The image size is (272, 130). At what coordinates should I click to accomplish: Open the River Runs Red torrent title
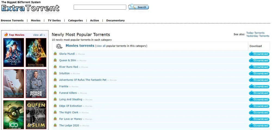69,67
